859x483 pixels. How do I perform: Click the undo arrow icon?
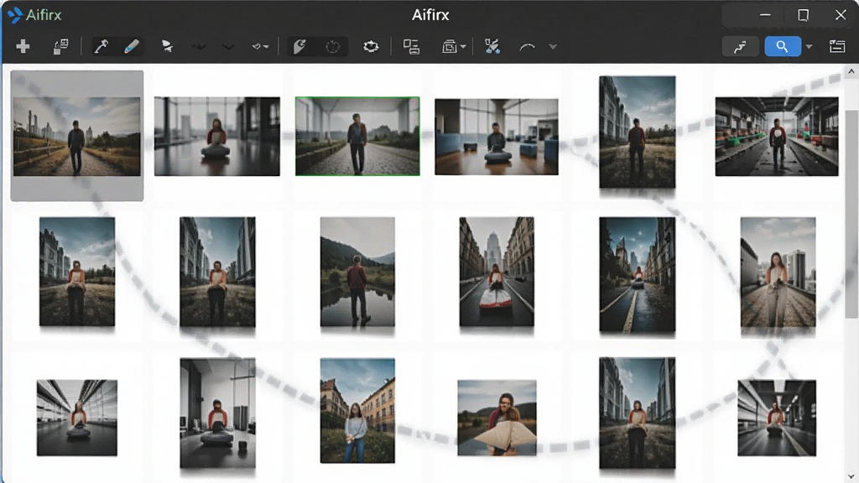click(x=256, y=47)
